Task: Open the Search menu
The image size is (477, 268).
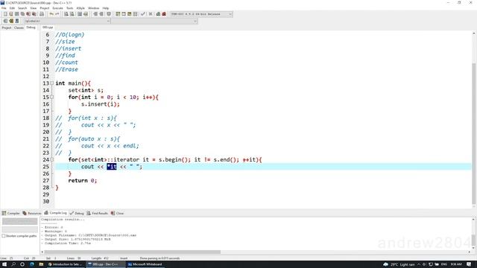Action: click(x=22, y=8)
